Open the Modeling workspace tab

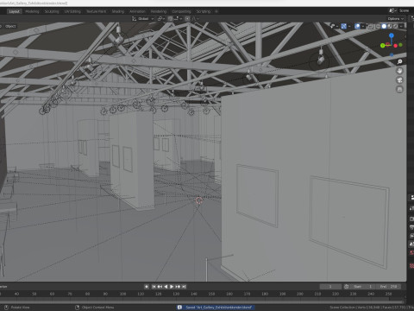click(32, 11)
